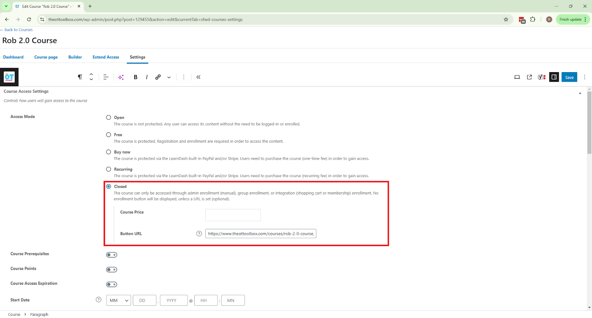Click the AI sparkle assistant icon

pyautogui.click(x=121, y=77)
